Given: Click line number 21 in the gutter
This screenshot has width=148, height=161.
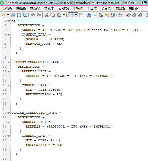Looking at the screenshot, I should pos(5,113).
